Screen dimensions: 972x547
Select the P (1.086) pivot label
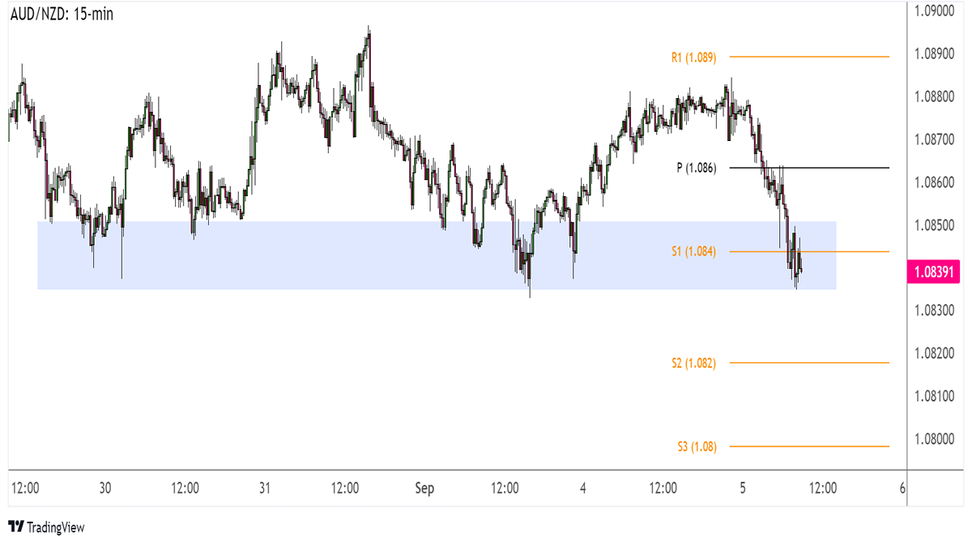pyautogui.click(x=696, y=168)
